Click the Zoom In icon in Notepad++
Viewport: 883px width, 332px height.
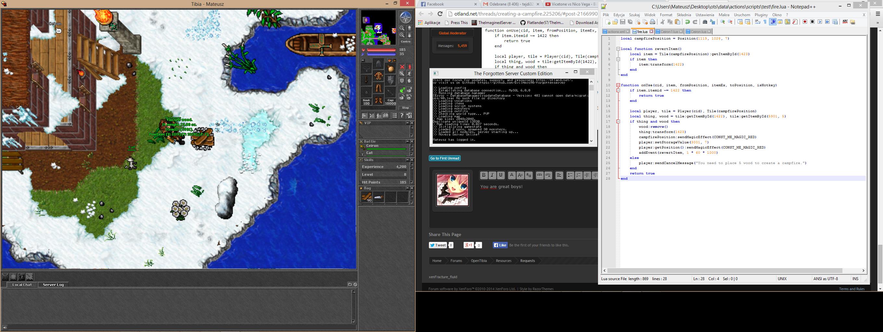pos(722,22)
